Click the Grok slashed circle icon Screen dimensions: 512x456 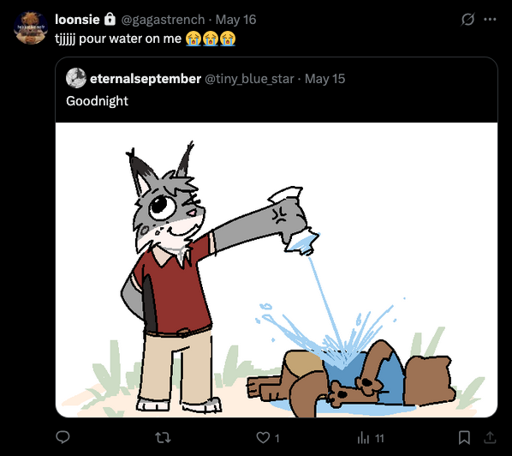[467, 20]
